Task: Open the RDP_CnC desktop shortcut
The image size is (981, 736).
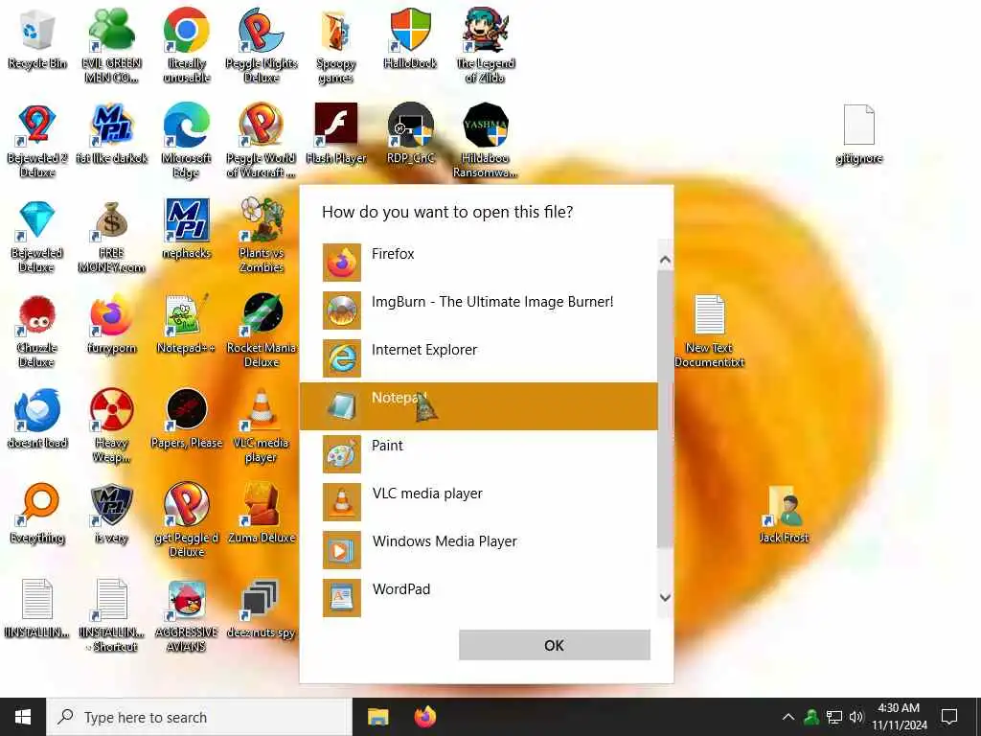Action: pyautogui.click(x=410, y=134)
